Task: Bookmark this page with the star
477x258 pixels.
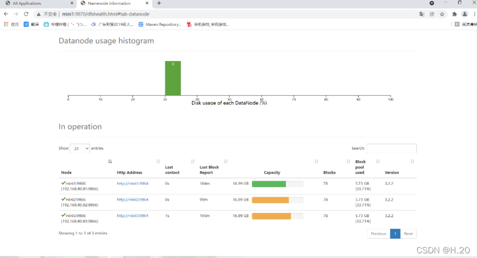Action: [442, 14]
